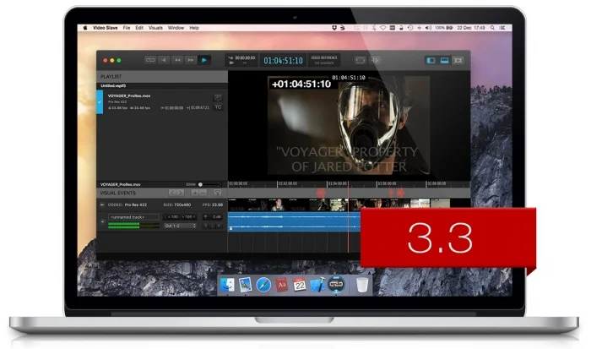
Task: Open the Edit menu
Action: point(139,28)
